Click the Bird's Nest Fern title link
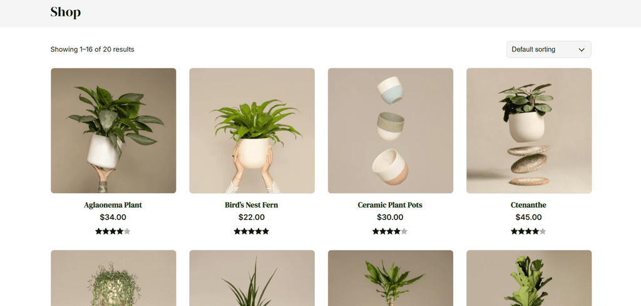 tap(252, 205)
